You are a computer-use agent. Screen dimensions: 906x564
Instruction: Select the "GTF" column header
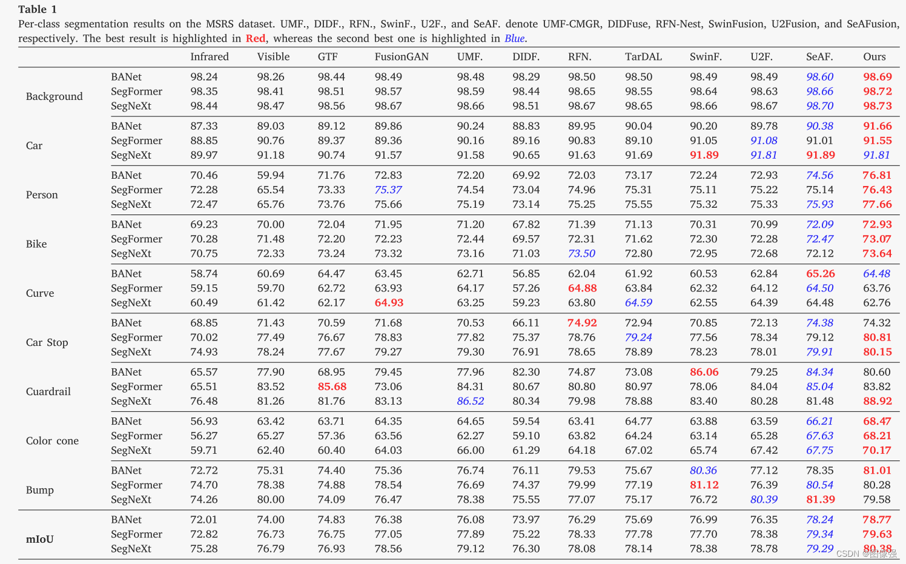coord(328,57)
